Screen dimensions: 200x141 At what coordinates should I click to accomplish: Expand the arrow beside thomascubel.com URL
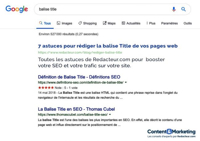110,115
